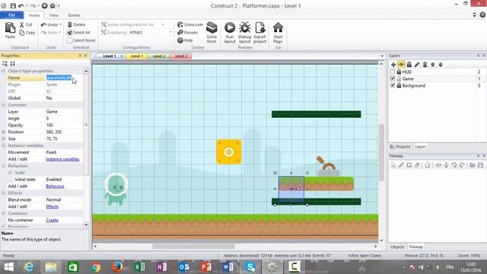Screen dimensions: 487x274
Task: Add a new layer with plus icon
Action: (x=393, y=65)
